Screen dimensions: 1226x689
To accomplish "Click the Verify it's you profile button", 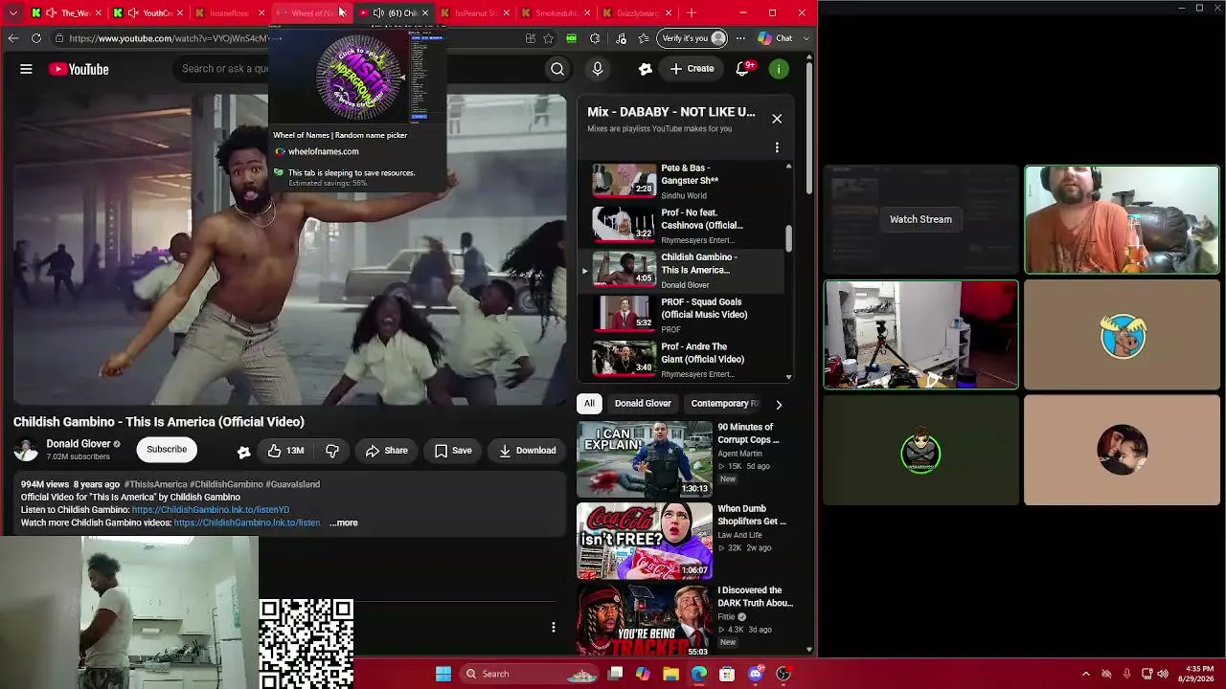I will [693, 38].
